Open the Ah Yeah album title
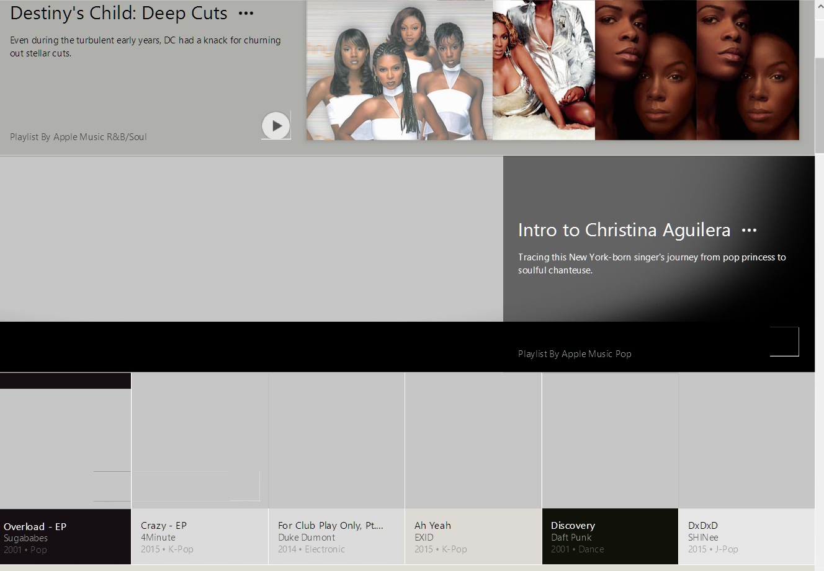This screenshot has width=824, height=571. (x=432, y=525)
